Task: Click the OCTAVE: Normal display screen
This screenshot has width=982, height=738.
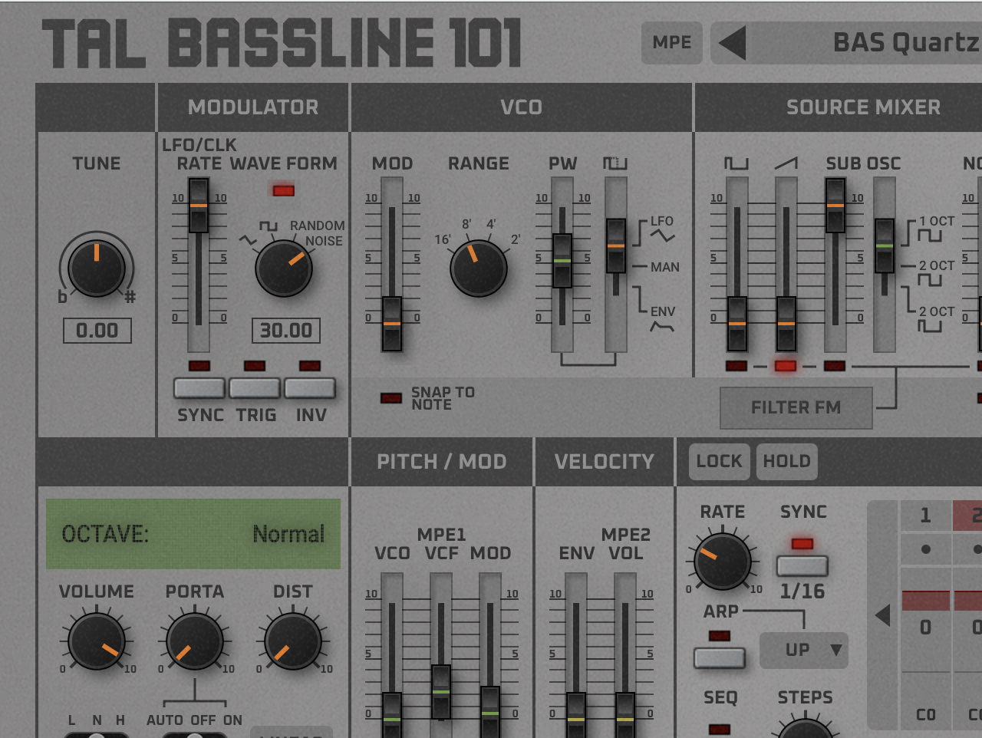Action: (x=194, y=533)
